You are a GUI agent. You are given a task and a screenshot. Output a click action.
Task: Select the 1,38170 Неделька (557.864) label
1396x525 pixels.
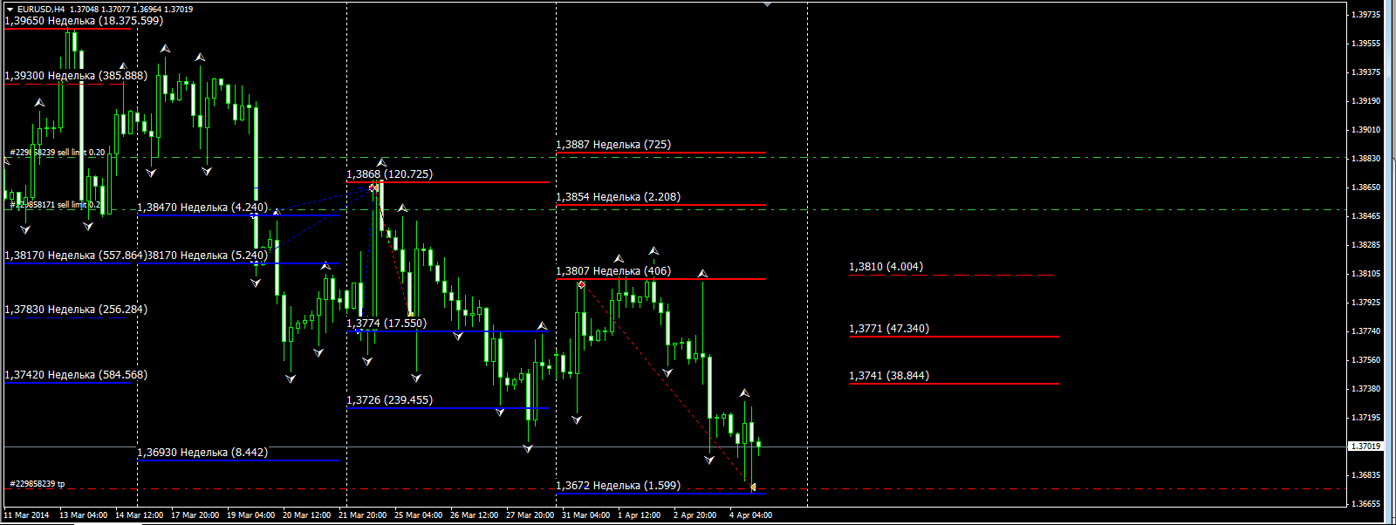pos(75,256)
